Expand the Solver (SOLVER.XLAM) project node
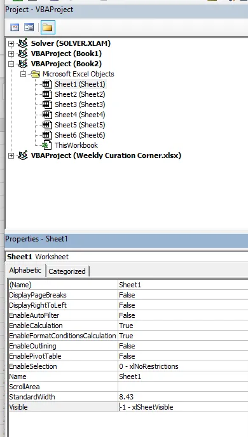 (11, 43)
